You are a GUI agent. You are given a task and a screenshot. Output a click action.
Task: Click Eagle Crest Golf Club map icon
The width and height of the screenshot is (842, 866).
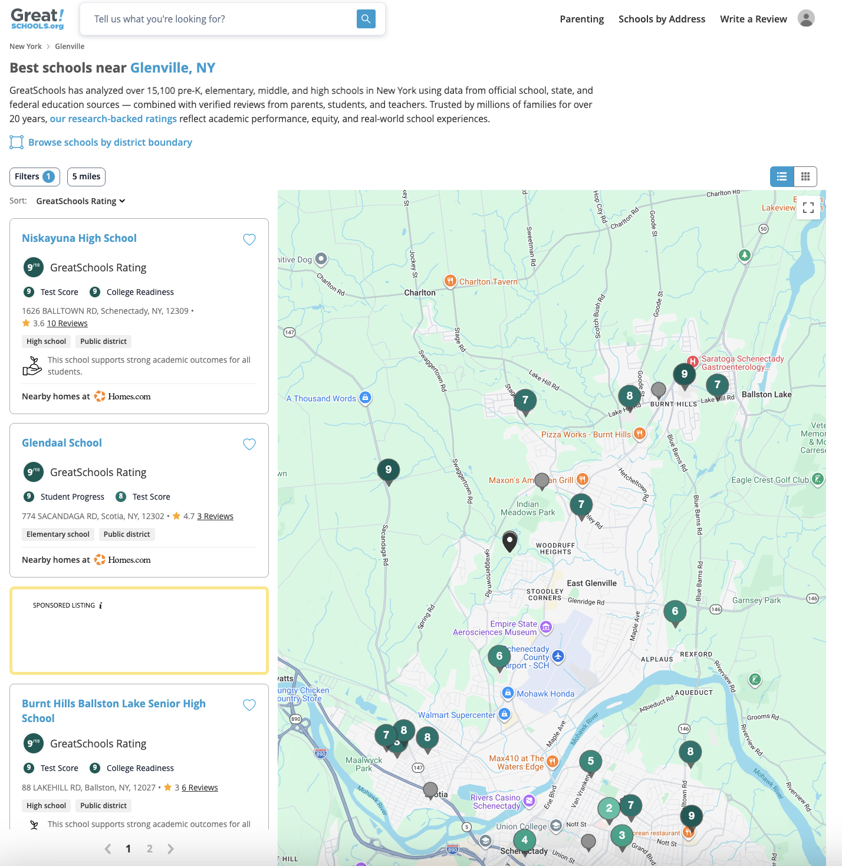click(817, 479)
